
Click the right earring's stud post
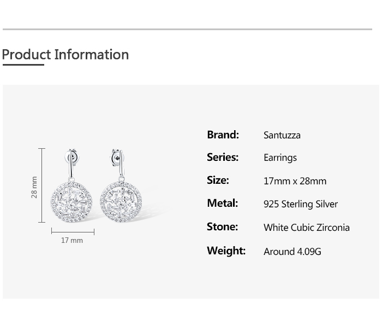(117, 156)
